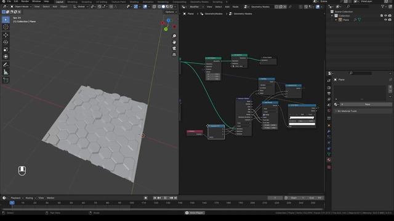394x221 pixels.
Task: Open the Global transform orientation dropdown
Action: coord(81,7)
